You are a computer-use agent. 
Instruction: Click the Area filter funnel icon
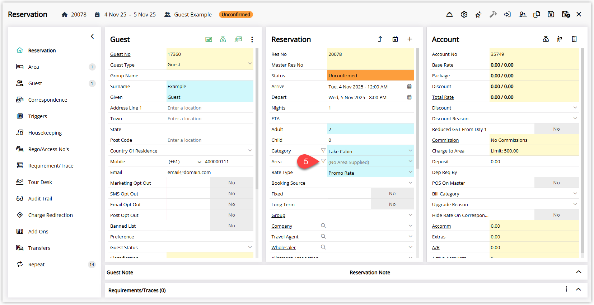click(x=323, y=161)
